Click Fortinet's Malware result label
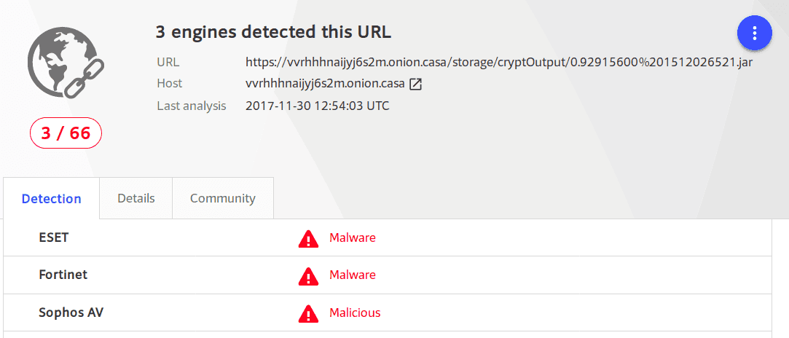Viewport: 789px width, 338px height. [353, 275]
